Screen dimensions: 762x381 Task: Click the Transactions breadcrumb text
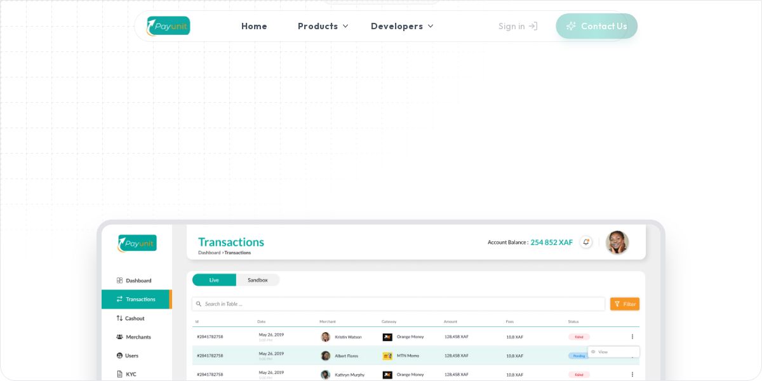tap(237, 253)
